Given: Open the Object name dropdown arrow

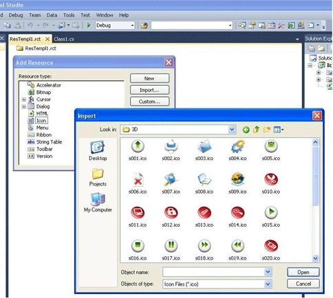Looking at the screenshot, I should point(268,272).
